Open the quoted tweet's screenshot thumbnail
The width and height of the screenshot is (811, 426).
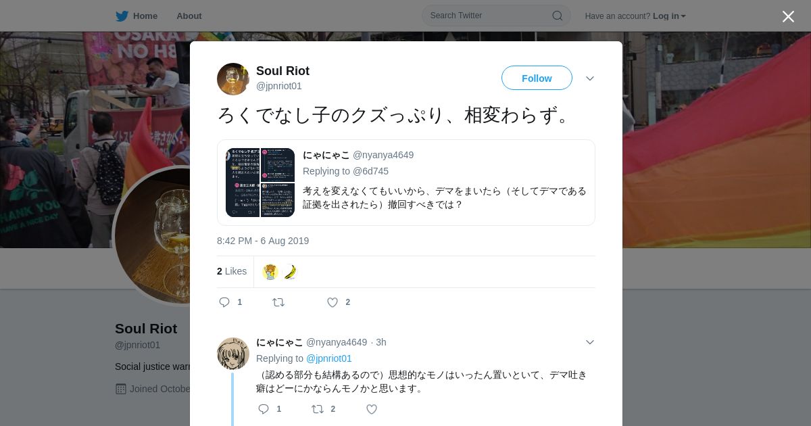[260, 183]
